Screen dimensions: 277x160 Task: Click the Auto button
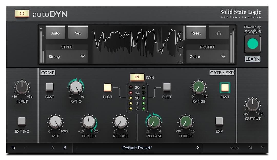tap(55, 33)
